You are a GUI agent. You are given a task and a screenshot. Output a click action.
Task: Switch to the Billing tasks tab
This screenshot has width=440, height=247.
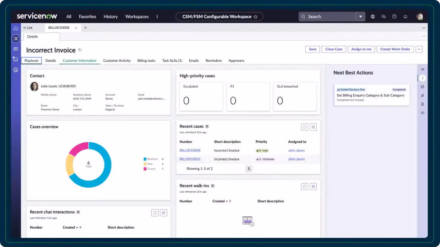click(146, 60)
